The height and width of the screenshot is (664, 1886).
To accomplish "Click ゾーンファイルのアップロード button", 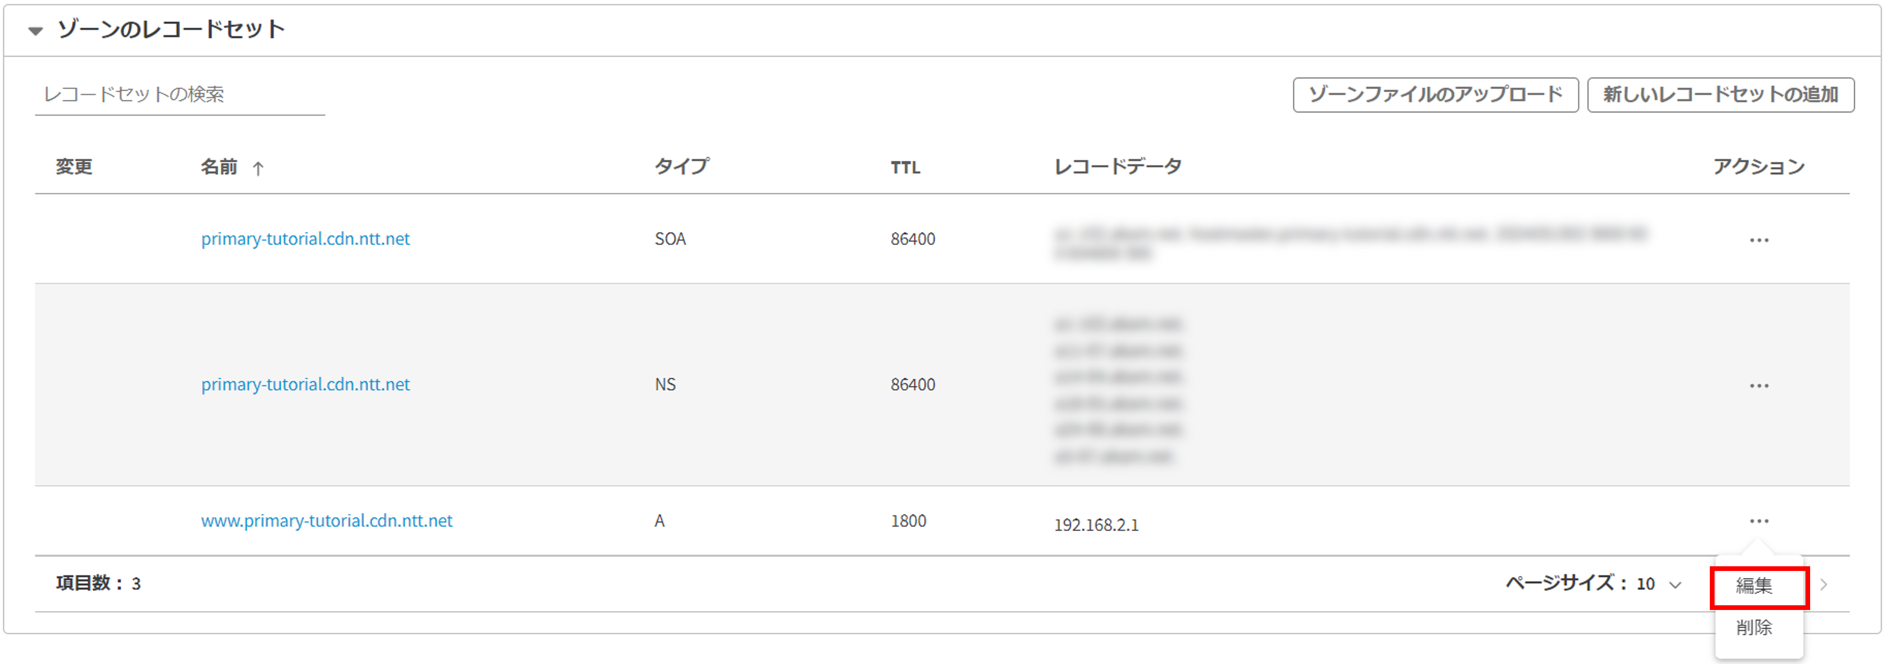I will [1435, 94].
